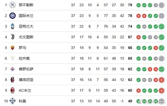This screenshot has height=106, width=167.
Task: Click Roma's red loss icon
Action: tap(156, 48)
